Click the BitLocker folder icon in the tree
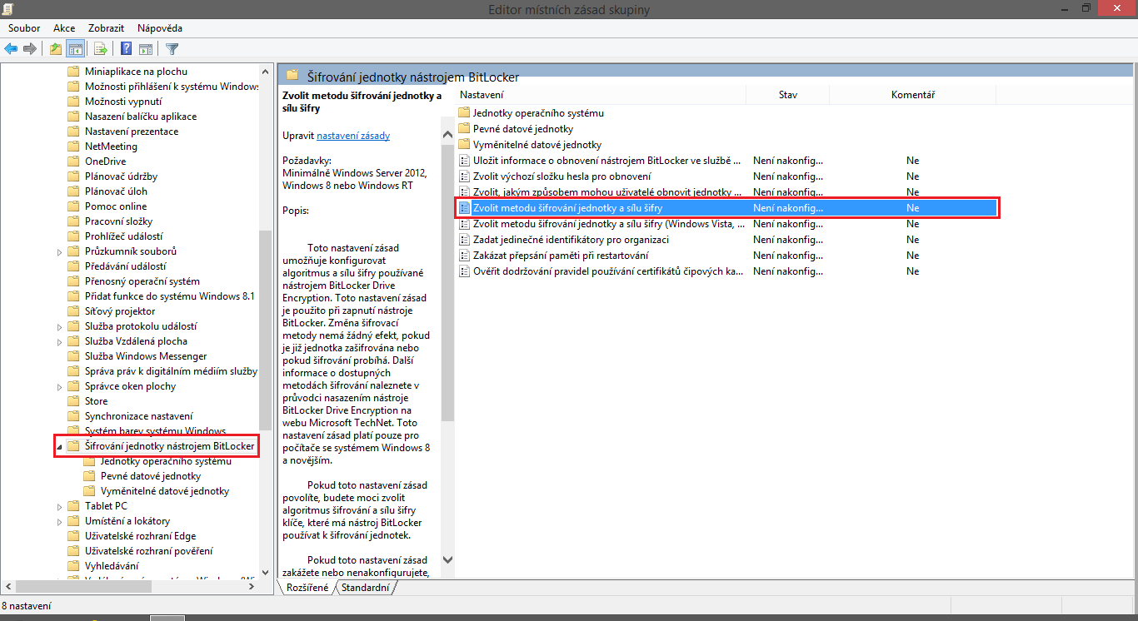Screen dimensions: 1138x621 pos(73,445)
